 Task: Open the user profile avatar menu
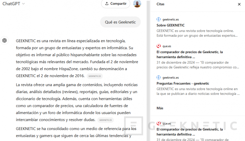coord(137,4)
